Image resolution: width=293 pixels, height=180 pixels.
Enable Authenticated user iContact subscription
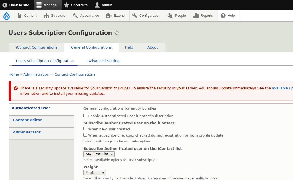click(85, 115)
